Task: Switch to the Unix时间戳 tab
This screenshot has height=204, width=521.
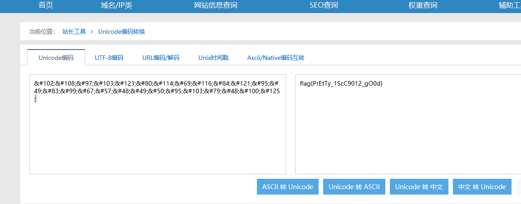Action: (x=213, y=58)
